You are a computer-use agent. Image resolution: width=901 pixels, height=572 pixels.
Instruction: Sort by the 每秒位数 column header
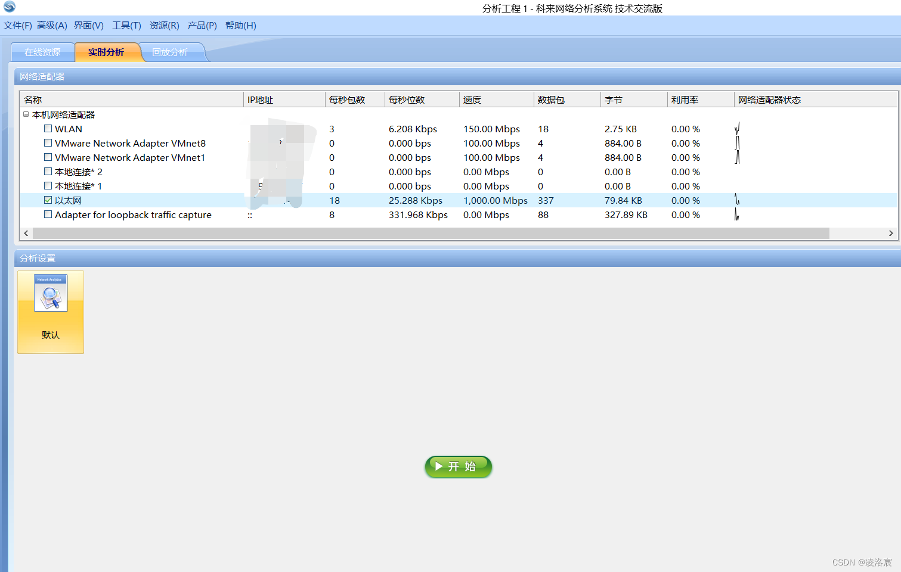tap(422, 100)
